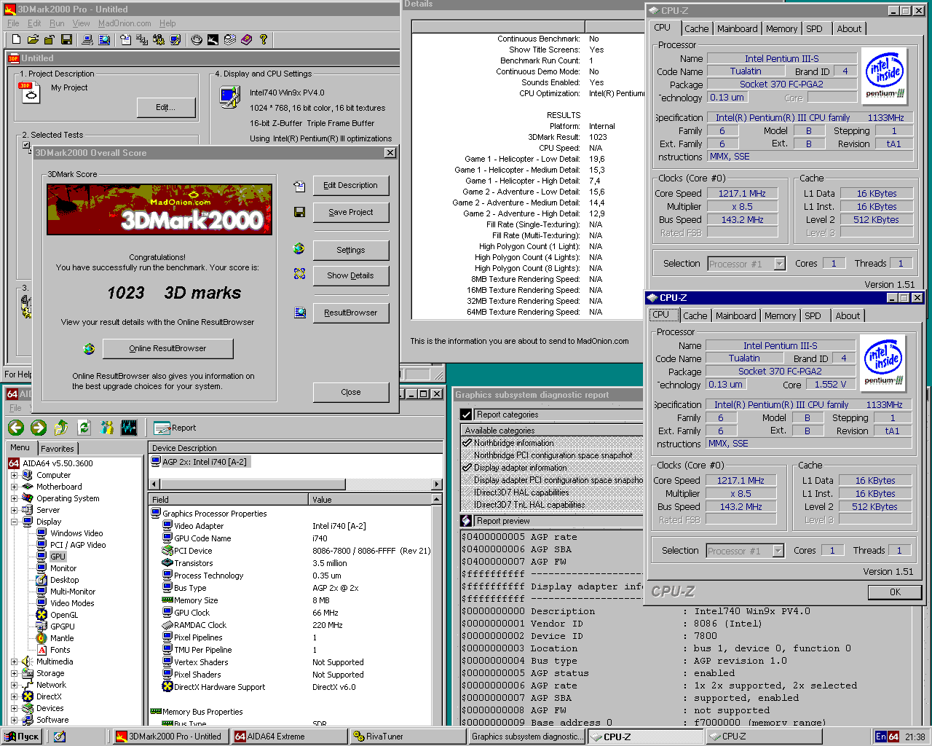Screen dimensions: 932x746
Task: Check Northbridge PCI configuration space snapshot
Action: coord(467,455)
